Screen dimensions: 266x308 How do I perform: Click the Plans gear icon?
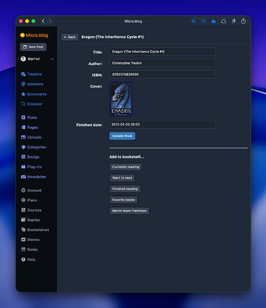click(23, 200)
